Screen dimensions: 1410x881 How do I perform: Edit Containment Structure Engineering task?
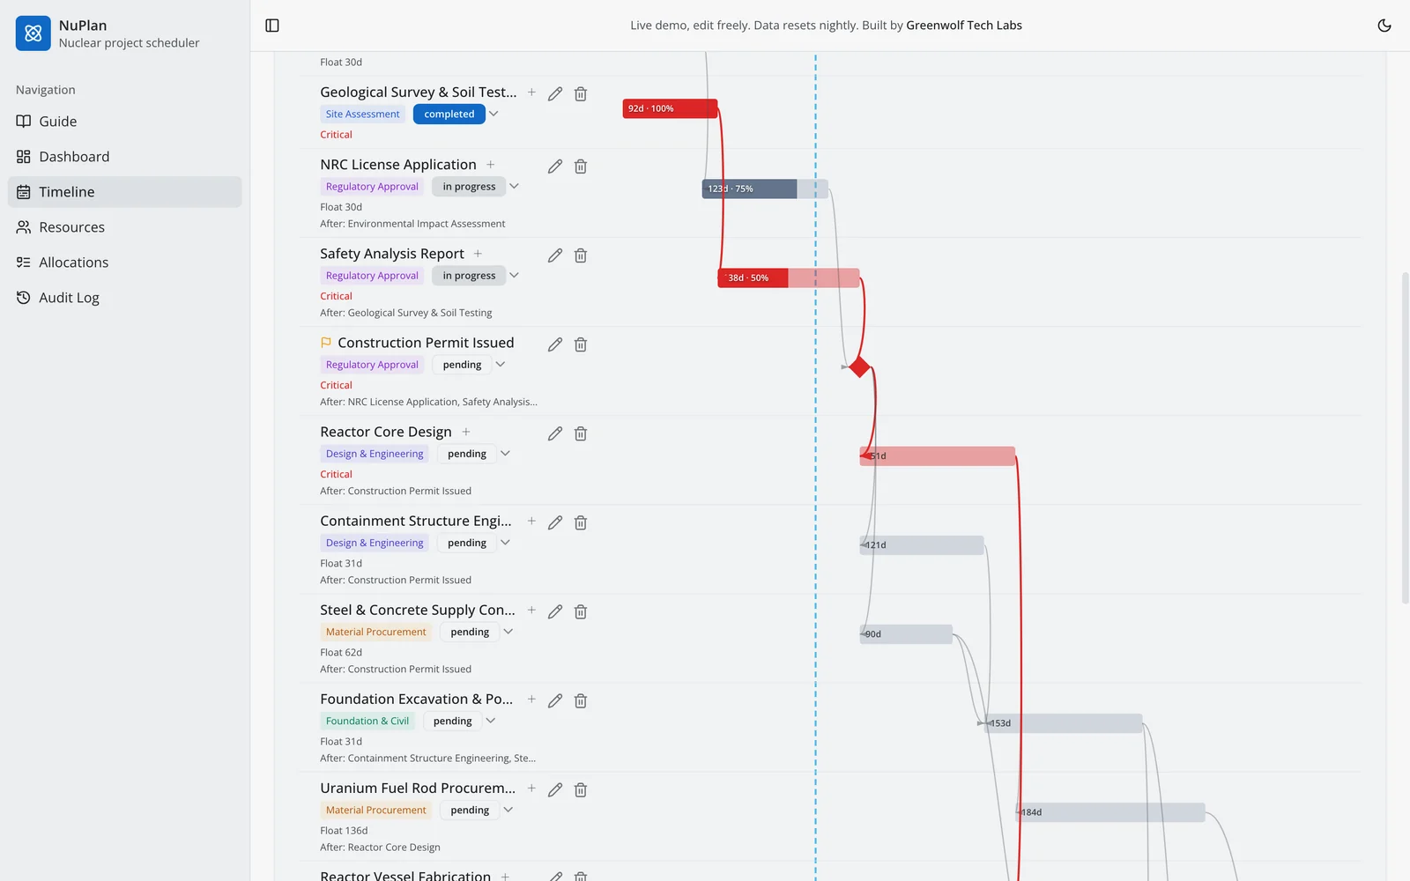(555, 522)
